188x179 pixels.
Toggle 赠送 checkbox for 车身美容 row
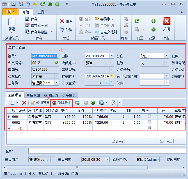coord(150,116)
